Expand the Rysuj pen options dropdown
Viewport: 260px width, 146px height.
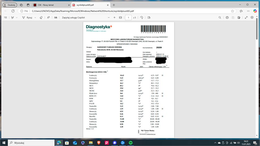35,18
